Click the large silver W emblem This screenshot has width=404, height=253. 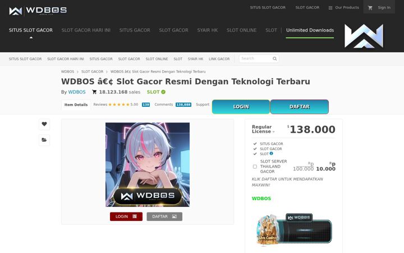pos(364,36)
